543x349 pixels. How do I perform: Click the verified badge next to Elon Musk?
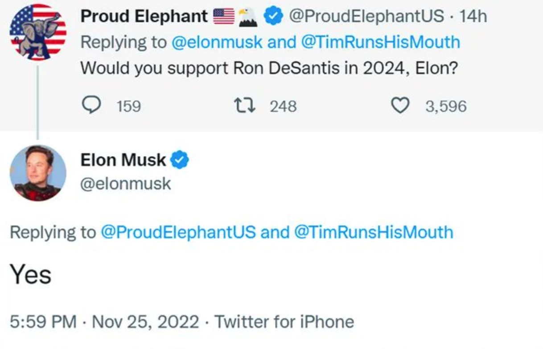(x=180, y=160)
